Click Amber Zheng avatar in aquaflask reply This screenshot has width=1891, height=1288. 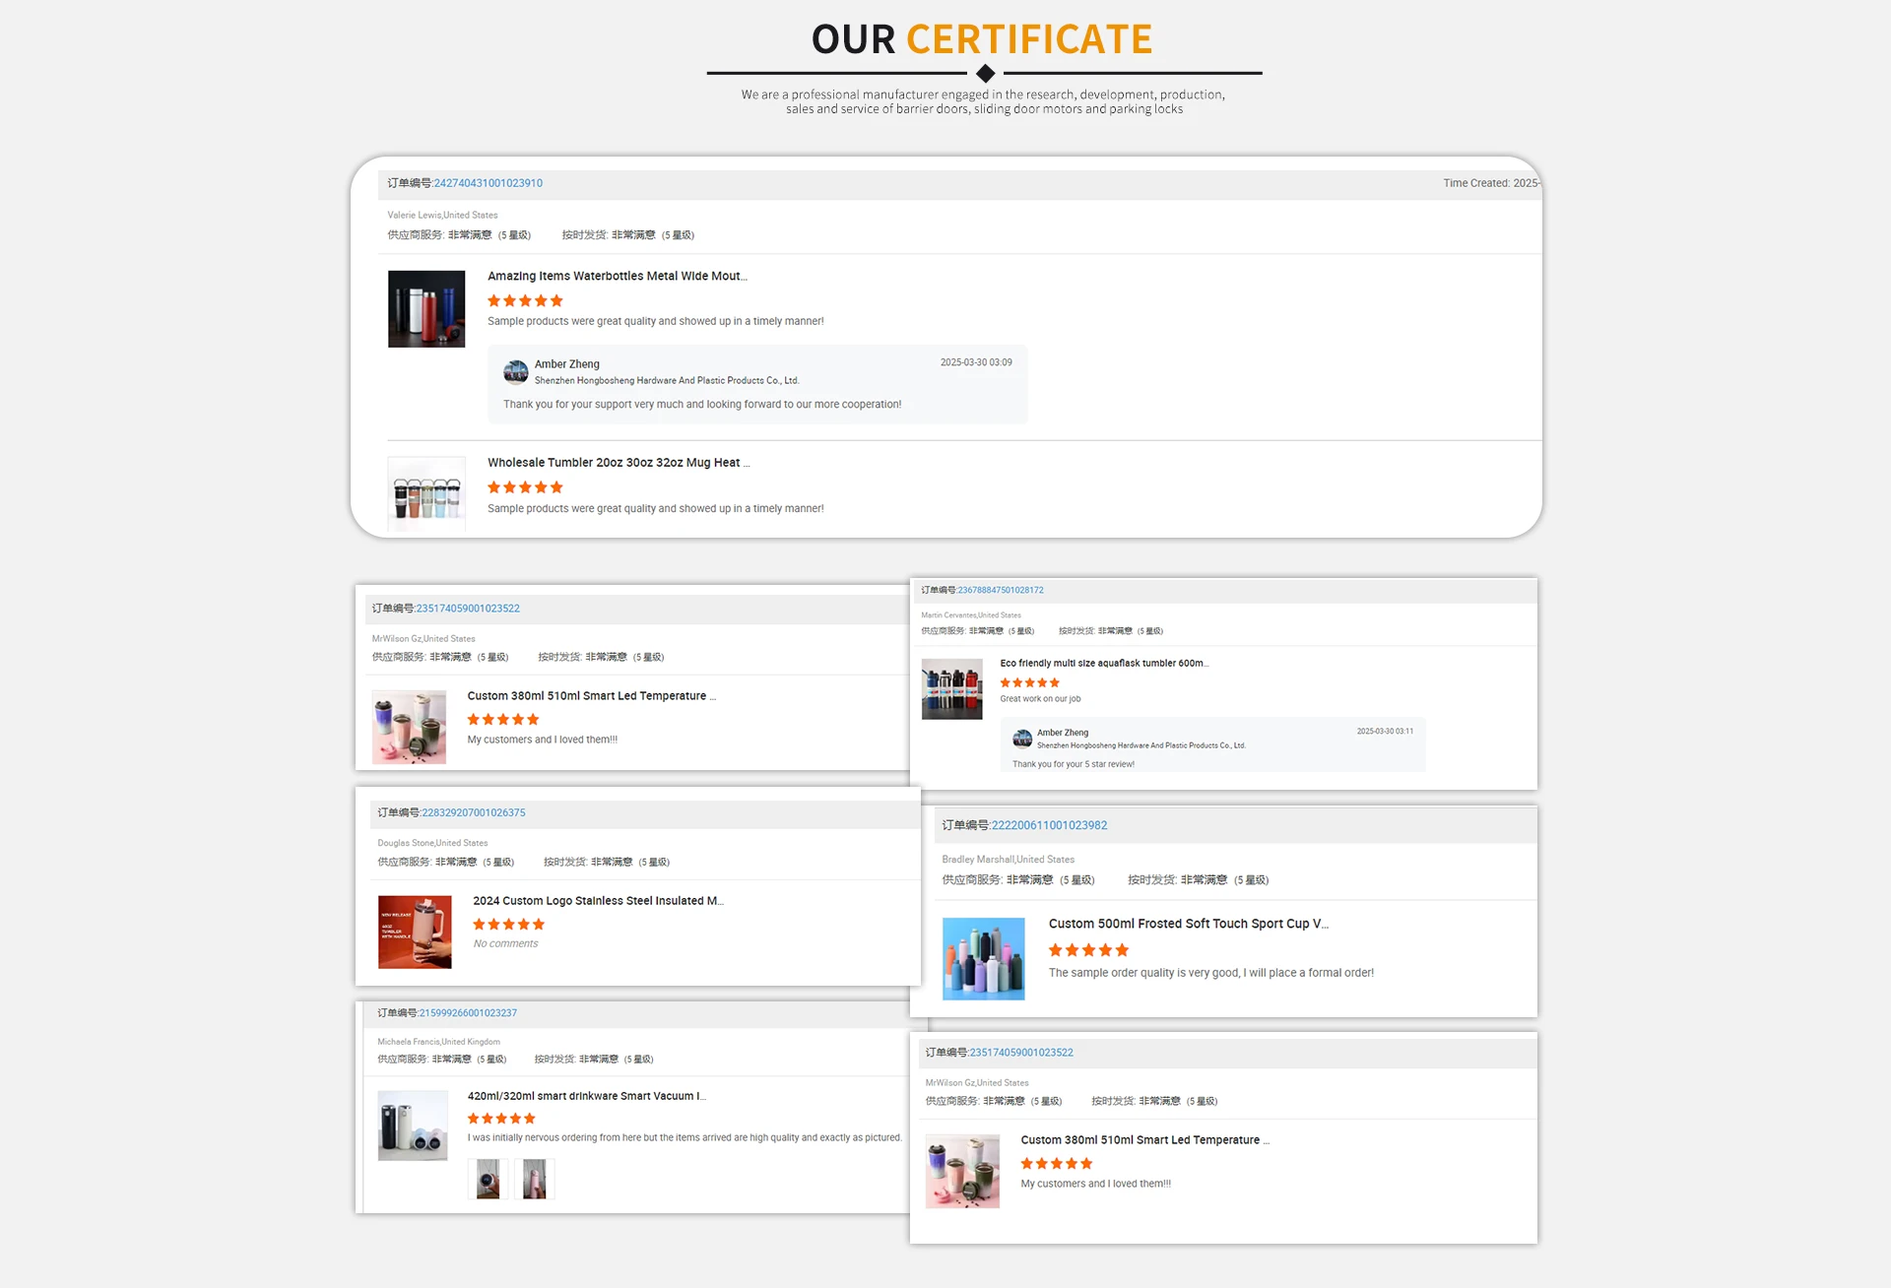coord(1022,738)
